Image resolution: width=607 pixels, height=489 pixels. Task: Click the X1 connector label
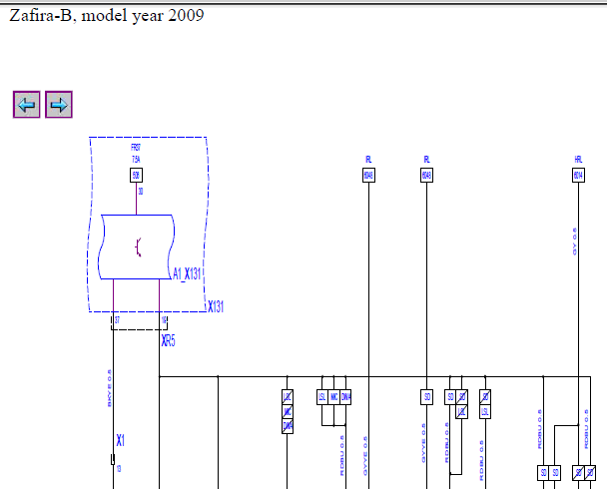[x=121, y=440]
